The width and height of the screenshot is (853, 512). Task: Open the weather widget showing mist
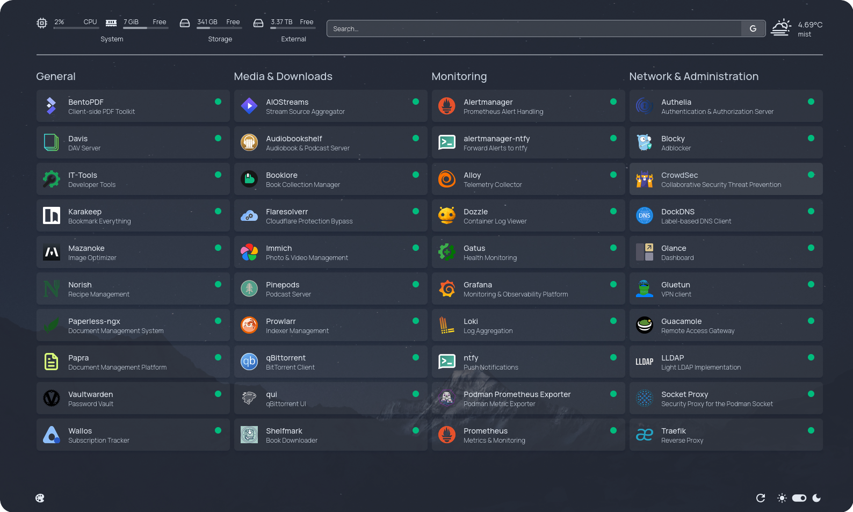pos(797,29)
